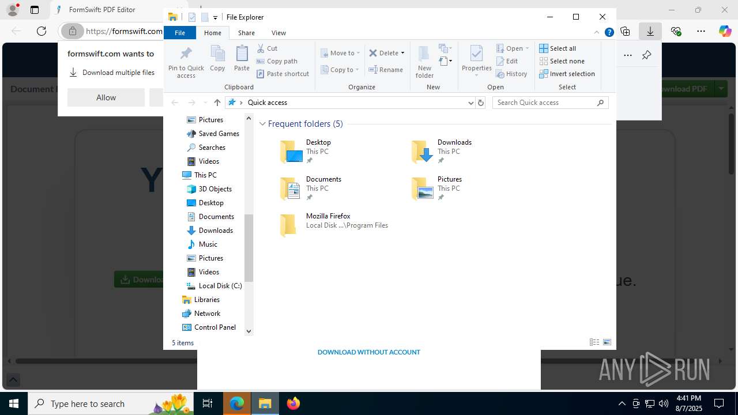Select Local Disk (C:) in navigation pane
738x415 pixels.
(213, 286)
